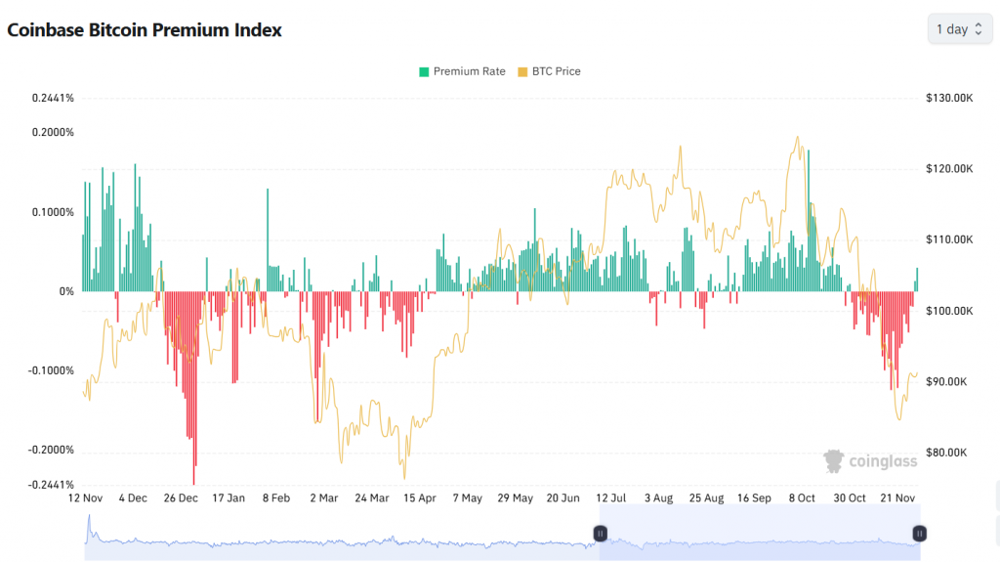Click the highlighted selected range in navigator
This screenshot has height=562, width=1000.
759,533
